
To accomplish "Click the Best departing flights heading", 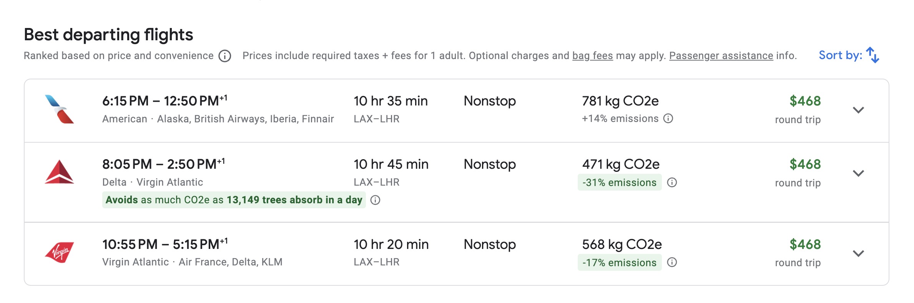I will (x=109, y=35).
